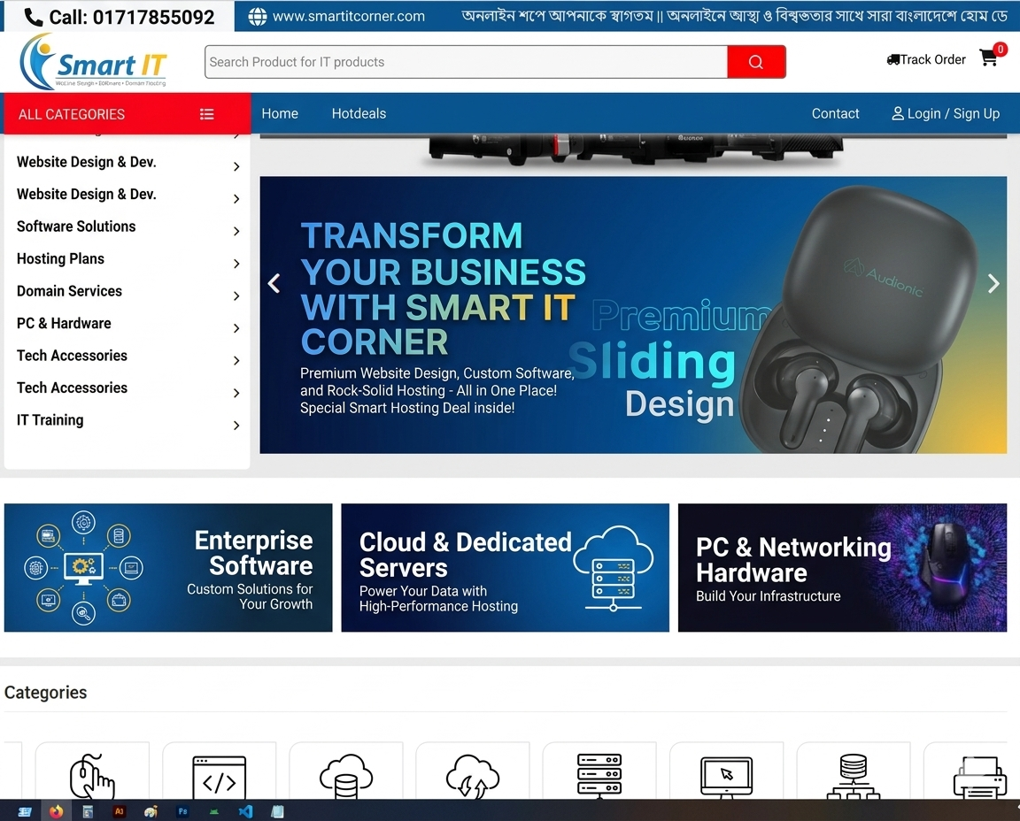The height and width of the screenshot is (821, 1020).
Task: Click the cloud database category icon
Action: point(345,779)
